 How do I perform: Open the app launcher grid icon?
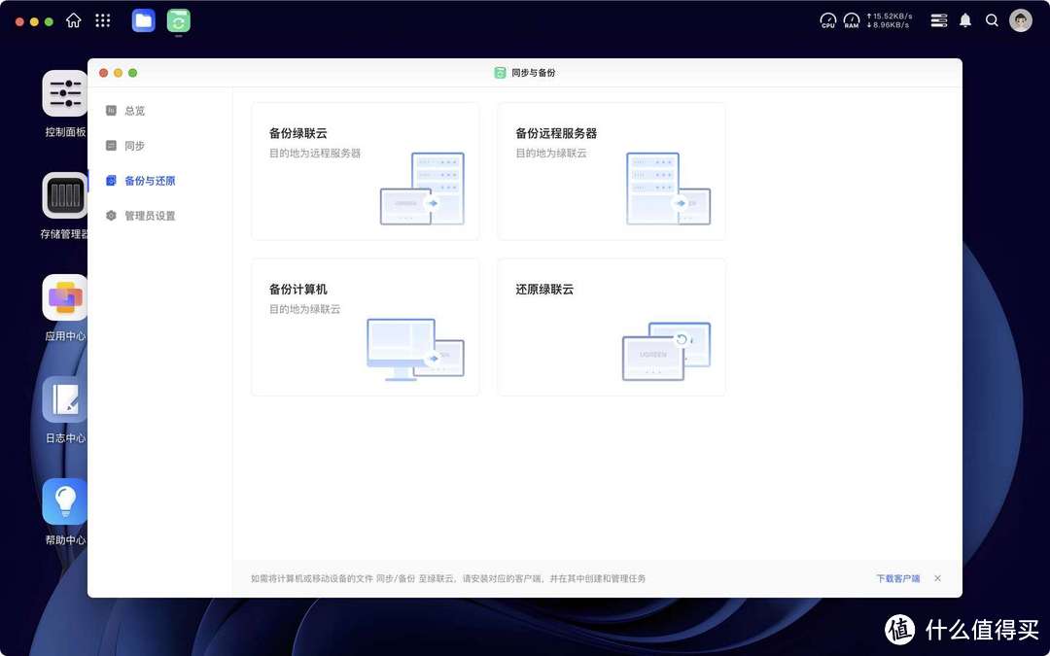(102, 20)
